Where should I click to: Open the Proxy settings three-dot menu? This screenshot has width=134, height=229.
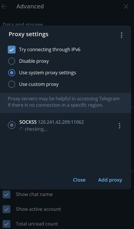pyautogui.click(x=122, y=35)
